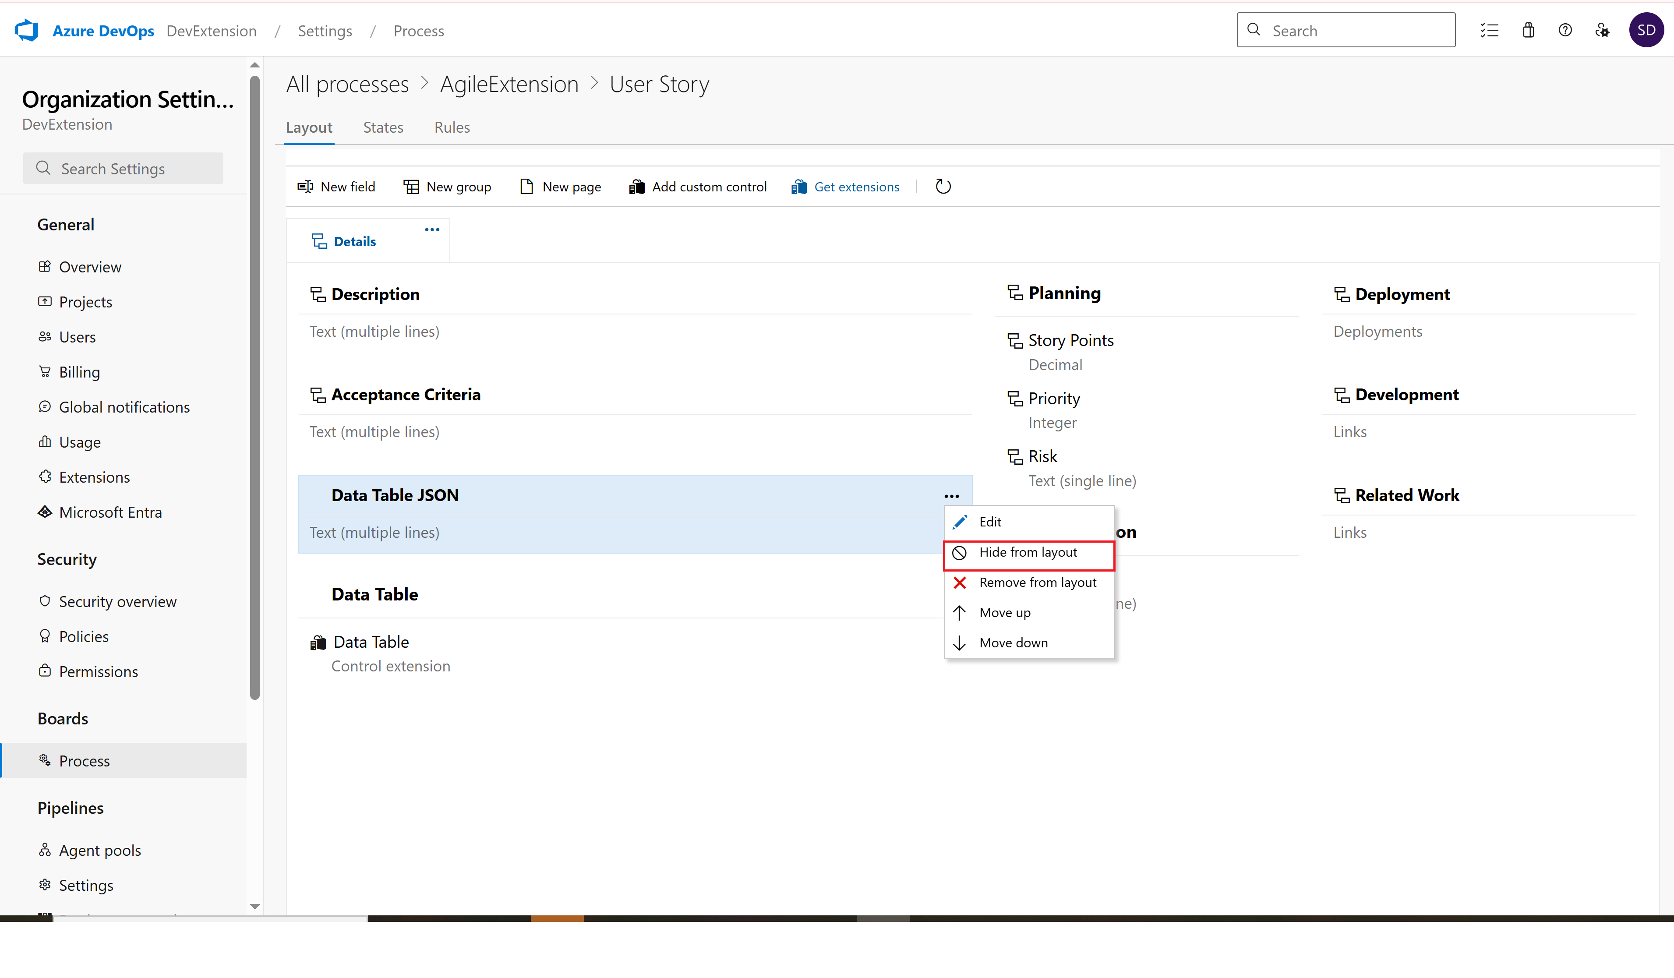
Task: Choose Remove from layout in context menu
Action: pyautogui.click(x=1037, y=583)
